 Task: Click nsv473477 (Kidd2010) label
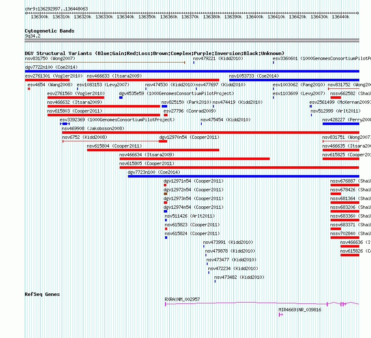[231, 260]
